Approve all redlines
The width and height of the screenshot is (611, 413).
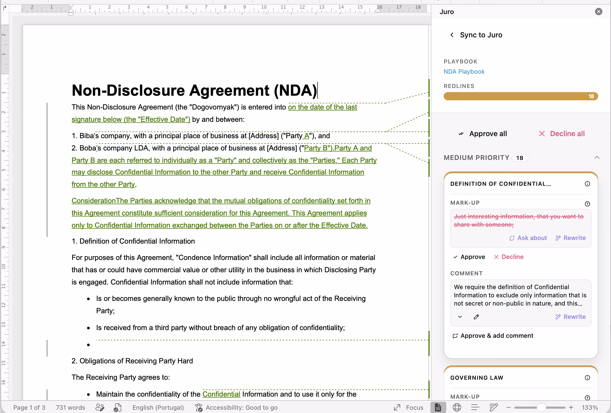[483, 134]
